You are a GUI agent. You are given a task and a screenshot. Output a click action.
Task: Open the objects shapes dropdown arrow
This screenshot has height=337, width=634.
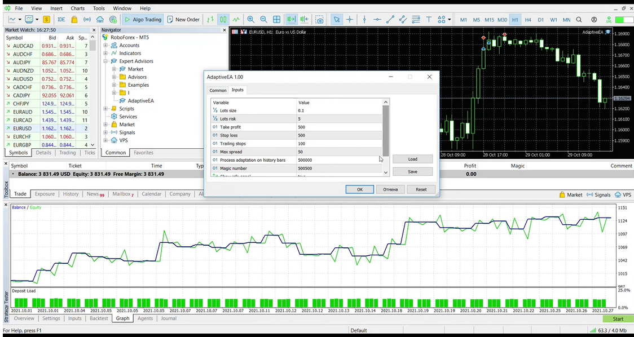tap(450, 20)
